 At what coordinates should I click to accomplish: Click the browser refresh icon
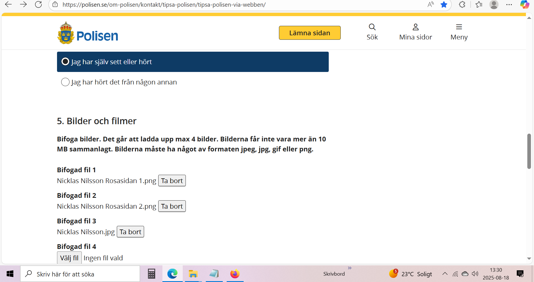coord(38,4)
